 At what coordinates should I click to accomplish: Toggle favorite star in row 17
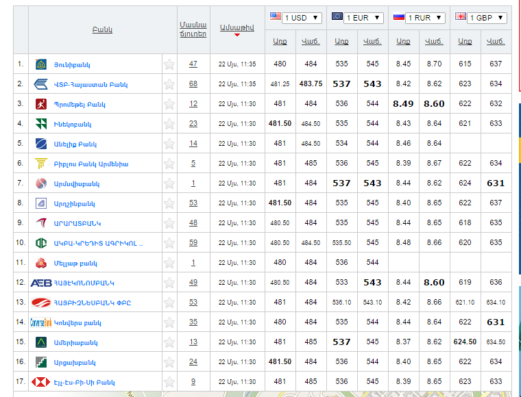tap(169, 382)
